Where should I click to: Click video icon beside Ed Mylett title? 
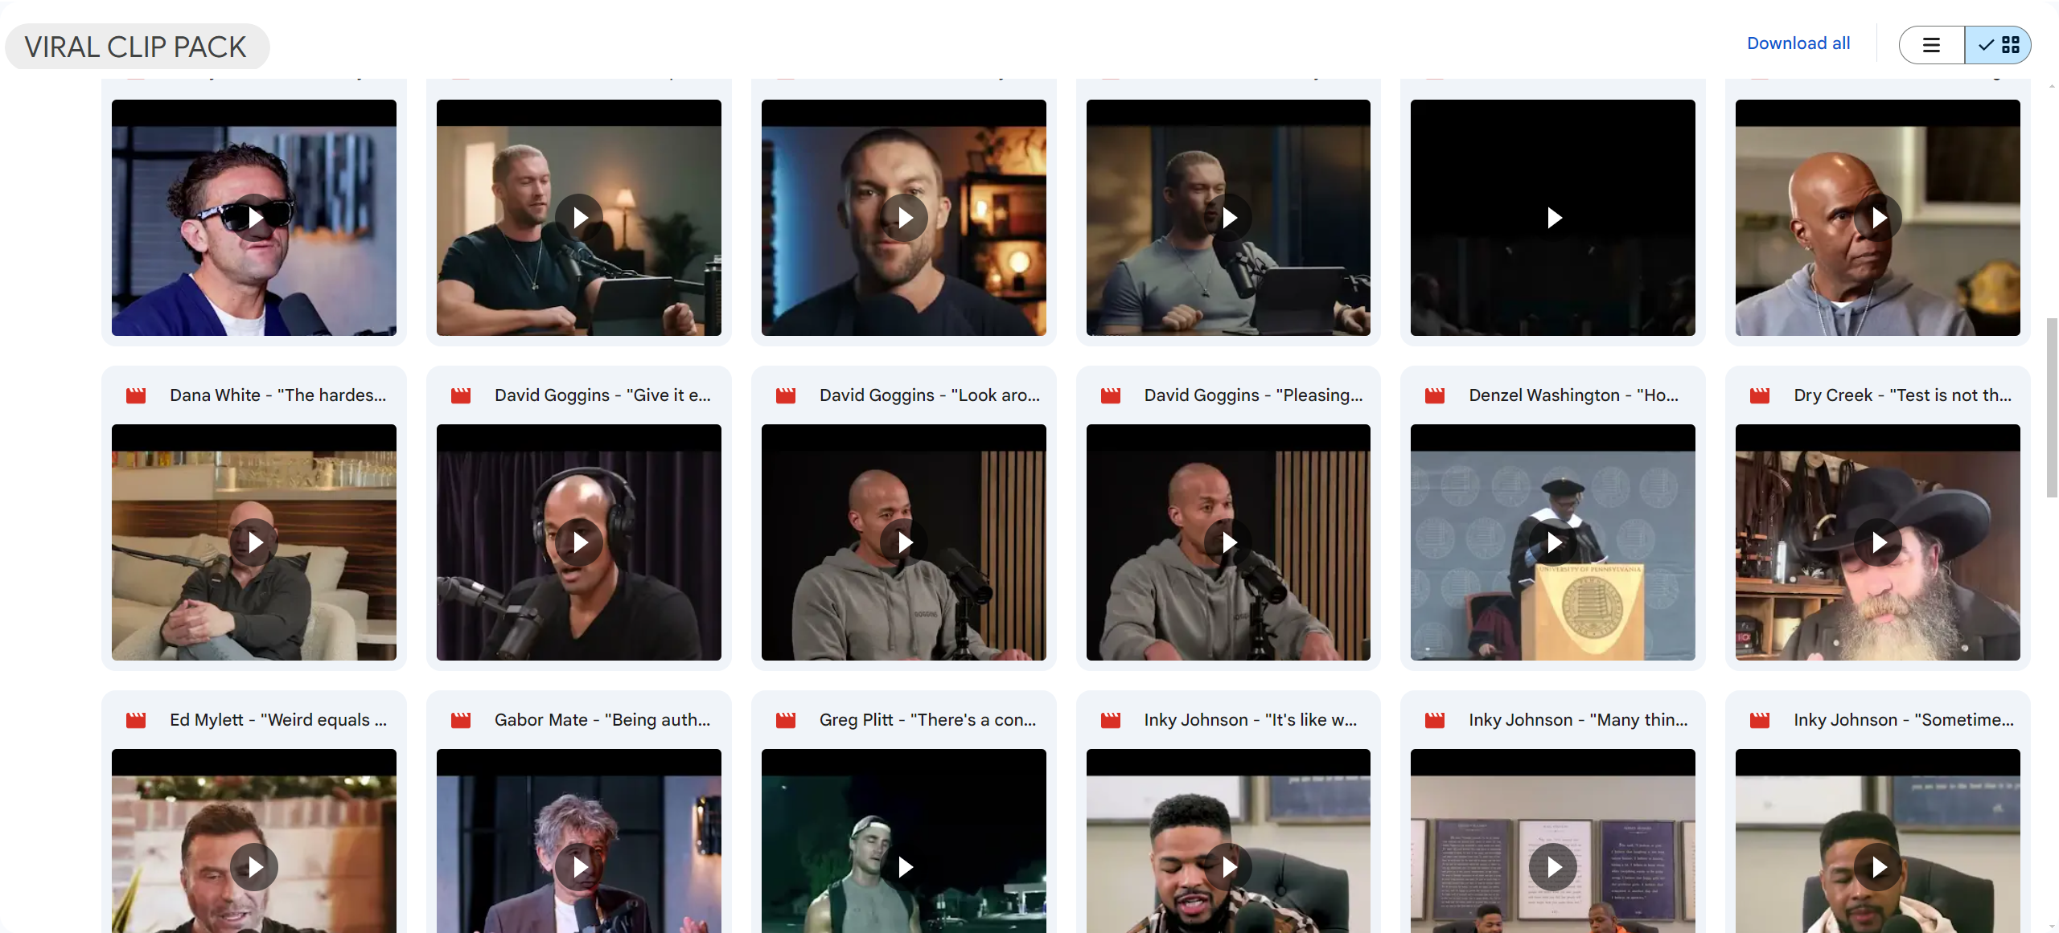tap(136, 720)
